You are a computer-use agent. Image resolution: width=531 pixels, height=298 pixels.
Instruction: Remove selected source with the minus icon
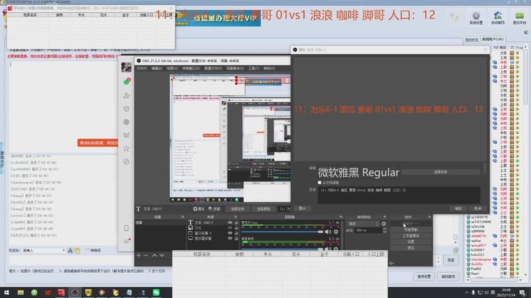pyautogui.click(x=146, y=255)
